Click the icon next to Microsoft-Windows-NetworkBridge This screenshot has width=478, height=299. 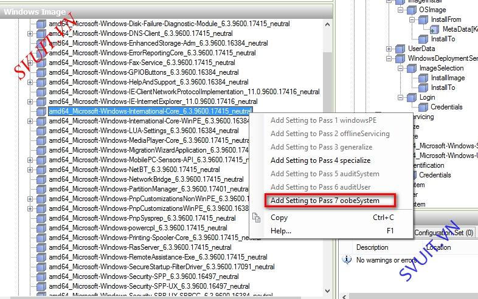[41, 179]
